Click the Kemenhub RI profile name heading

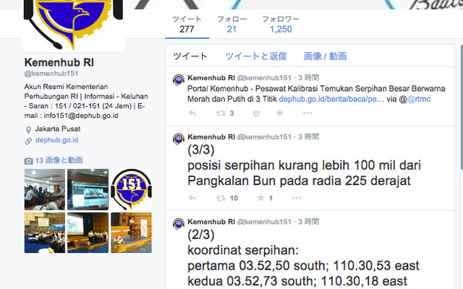(x=59, y=63)
